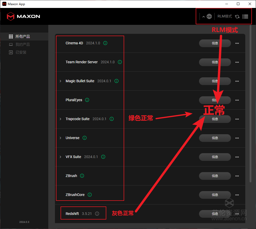Open more options for Team Render Server
The width and height of the screenshot is (256, 229).
point(237,62)
